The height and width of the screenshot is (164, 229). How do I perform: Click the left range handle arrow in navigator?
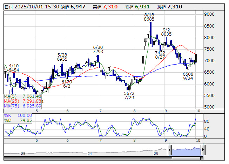(x=169, y=150)
